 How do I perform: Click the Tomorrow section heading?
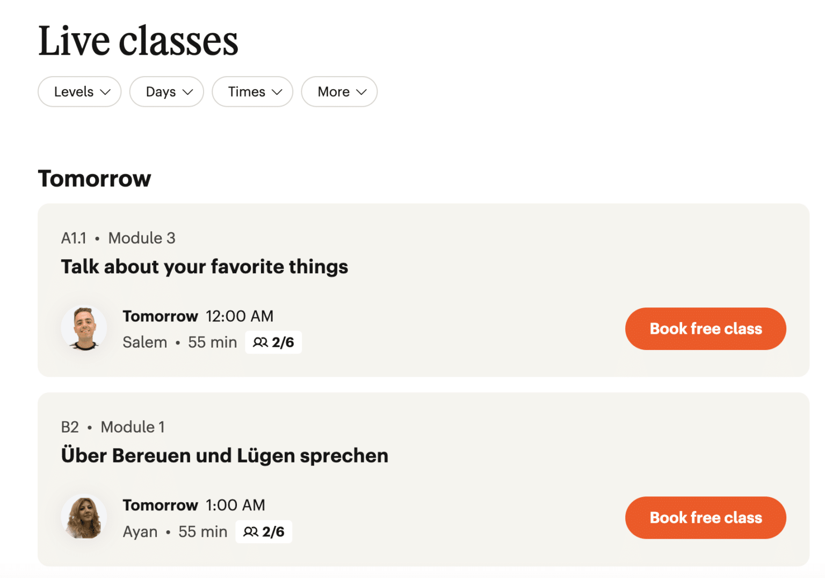click(94, 178)
